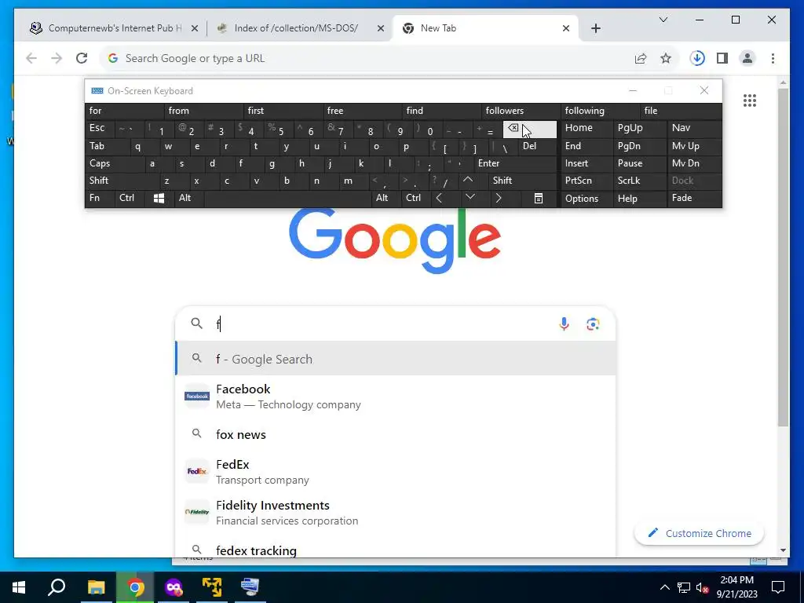Click the up arrow key on On-Screen Keyboard
The height and width of the screenshot is (603, 804).
[468, 181]
